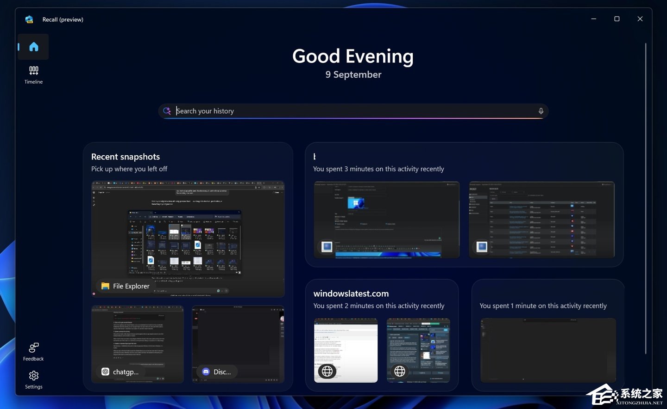Click the microphone voice search icon
The width and height of the screenshot is (667, 409).
point(541,111)
